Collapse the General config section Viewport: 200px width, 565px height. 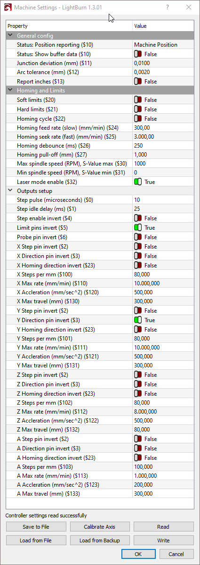(10, 36)
